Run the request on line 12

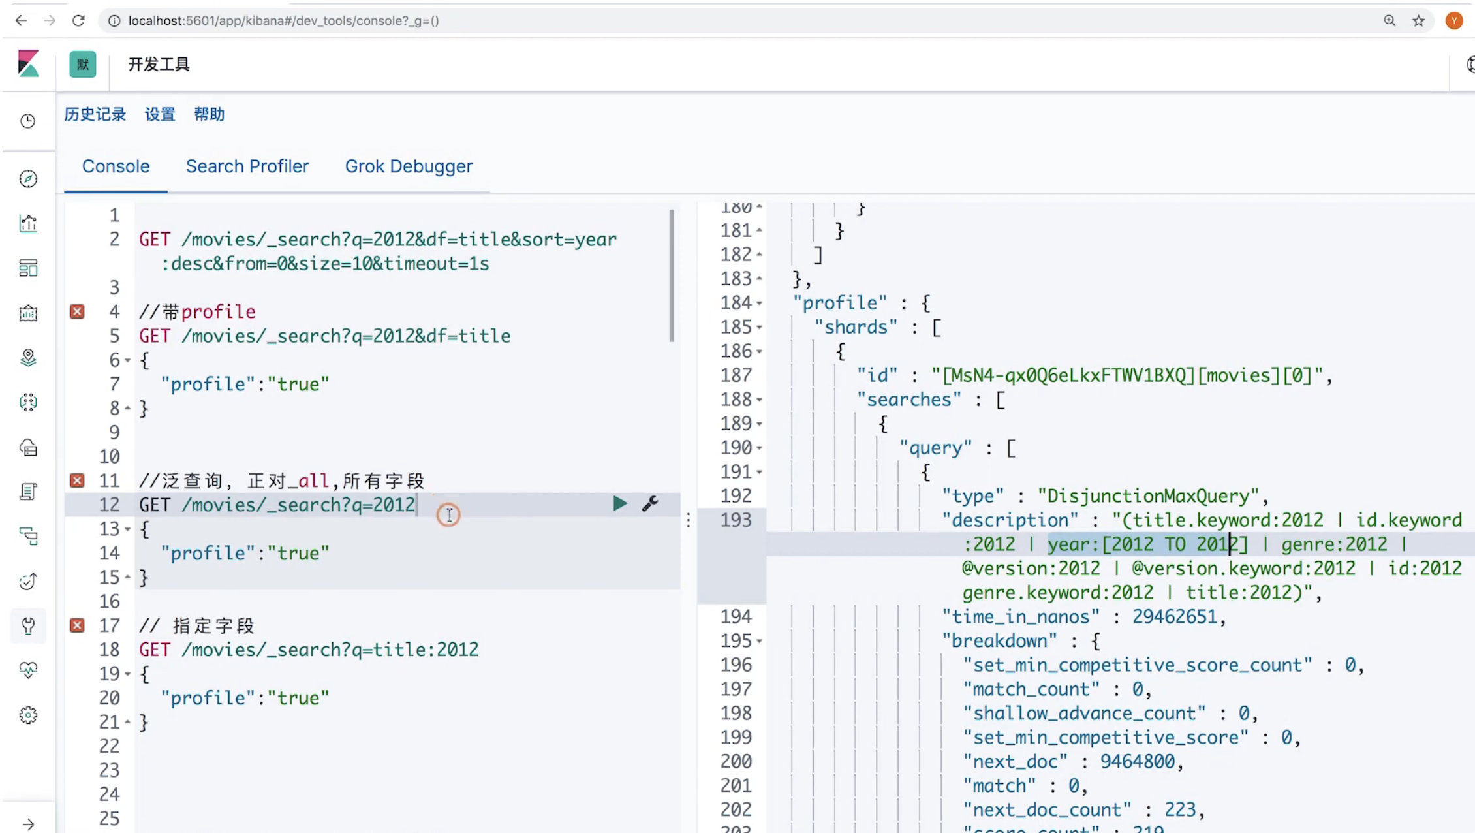pos(619,503)
